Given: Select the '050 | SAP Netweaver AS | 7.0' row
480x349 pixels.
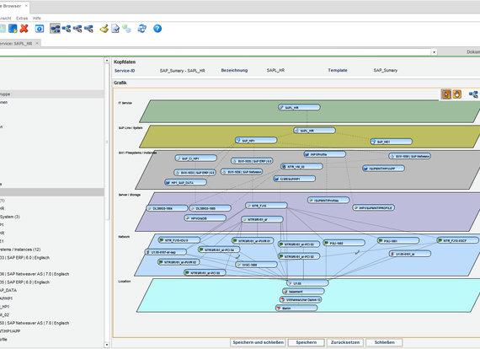Looking at the screenshot, I should 35,323.
